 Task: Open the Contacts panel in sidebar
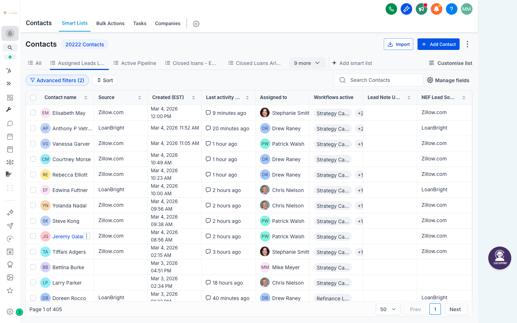10,33
